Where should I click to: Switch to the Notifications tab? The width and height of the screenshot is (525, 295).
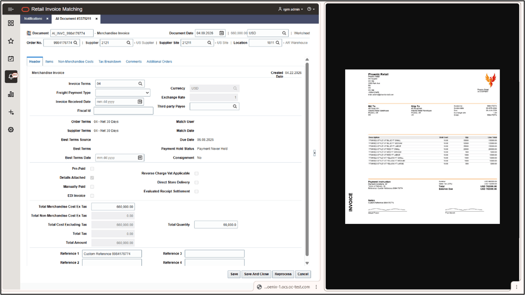(33, 19)
